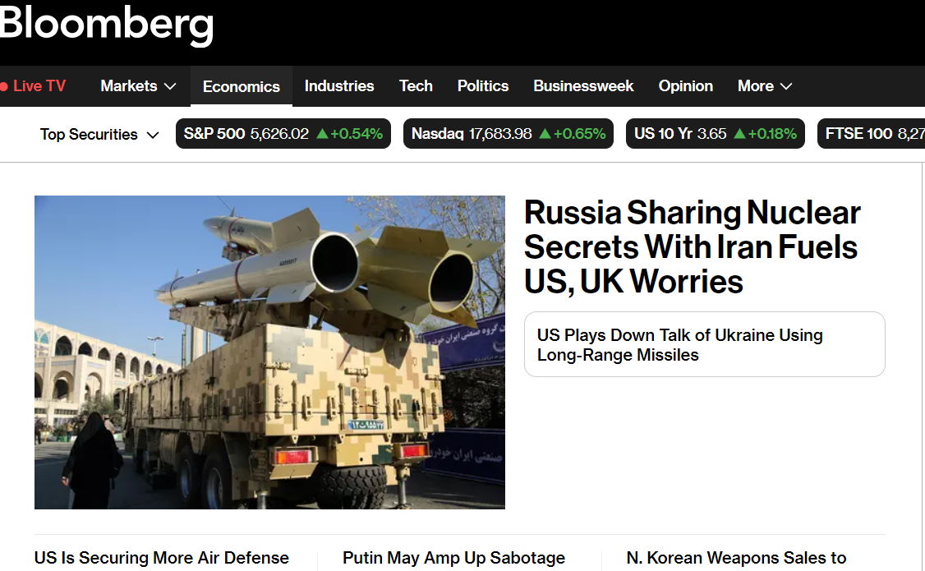The height and width of the screenshot is (571, 925).
Task: Open the Tech section
Action: pos(416,86)
